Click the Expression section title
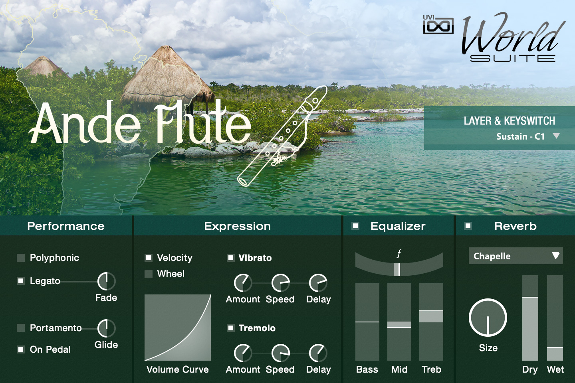Image resolution: width=575 pixels, height=383 pixels. (238, 226)
